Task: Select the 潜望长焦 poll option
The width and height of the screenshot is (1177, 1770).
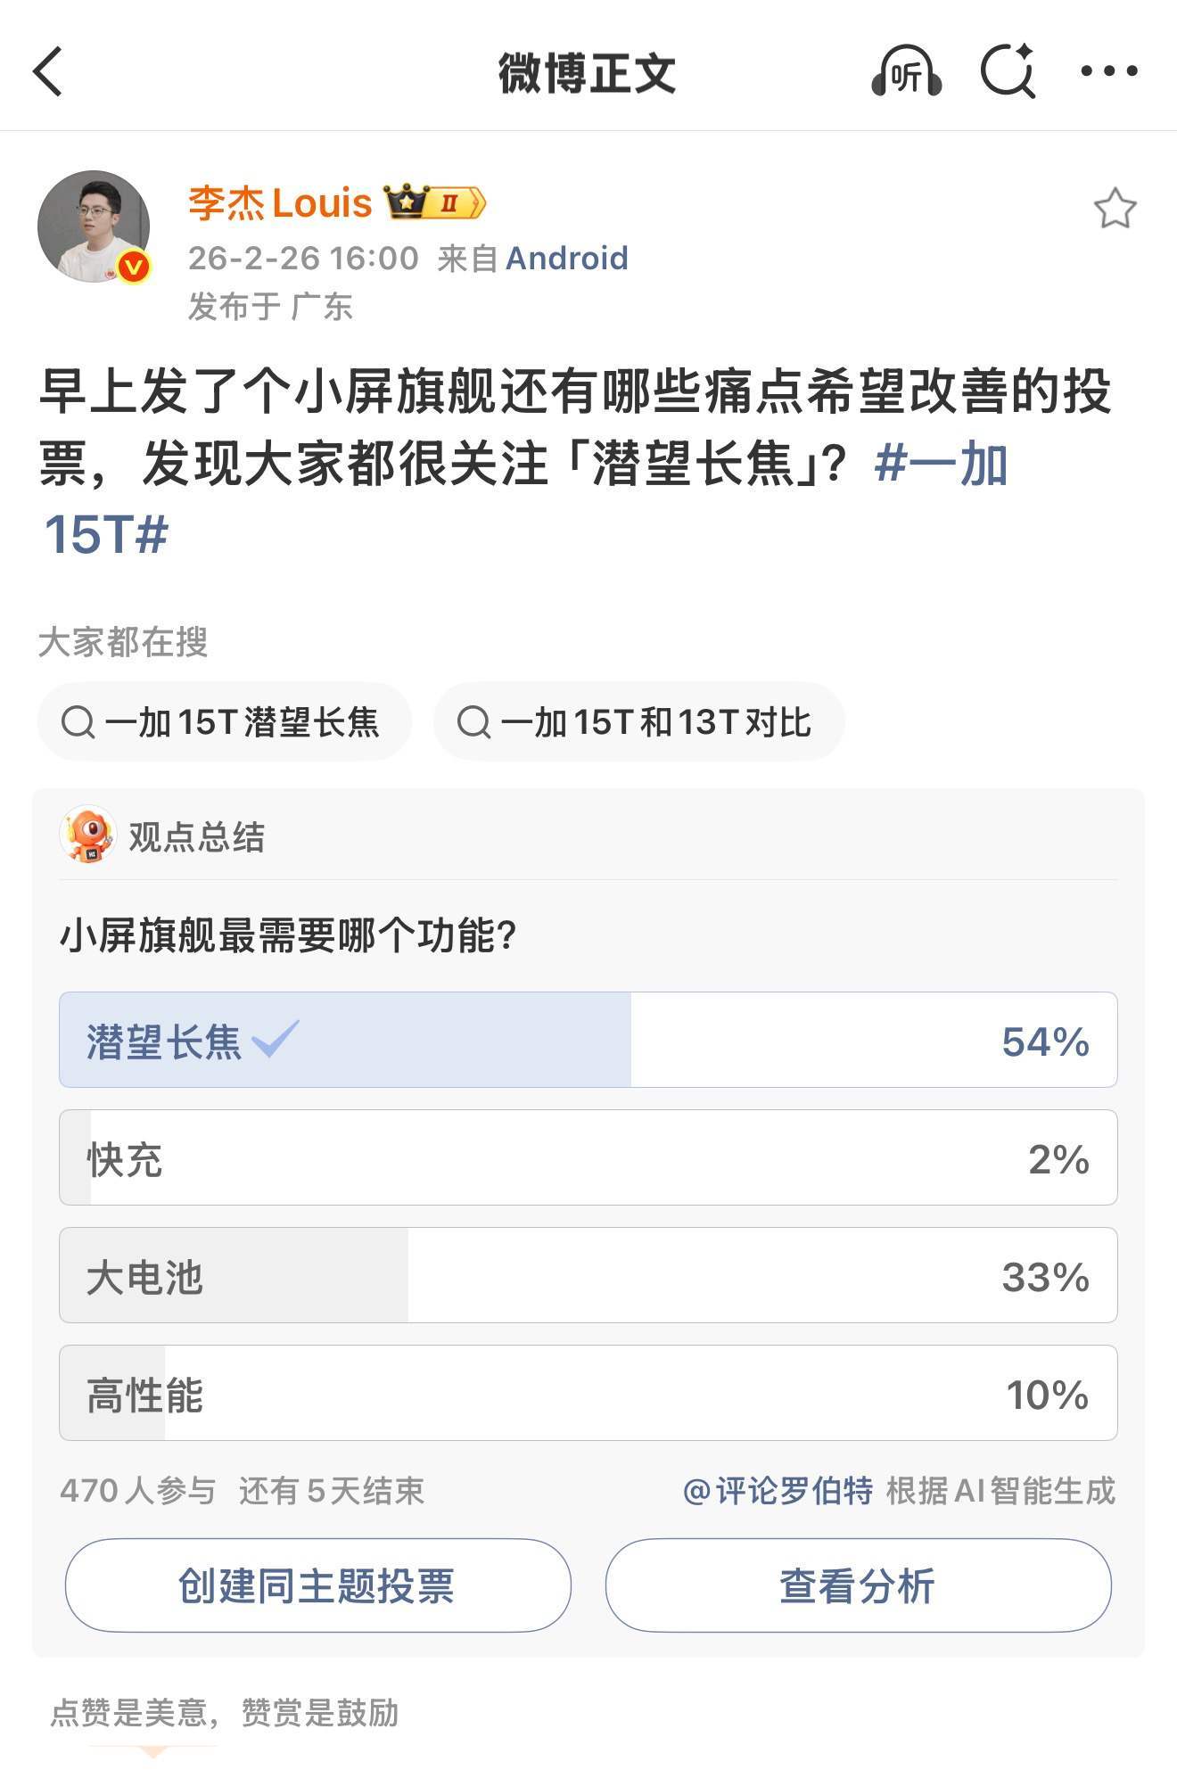Action: [588, 1040]
